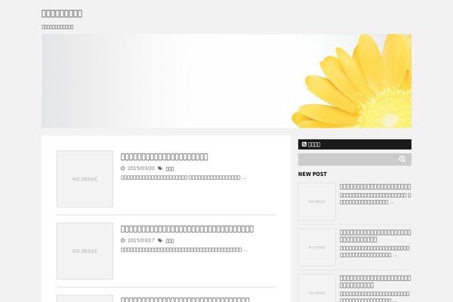Image resolution: width=453 pixels, height=302 pixels.
Task: Click the date text 2015/03/17
Action: pos(141,240)
